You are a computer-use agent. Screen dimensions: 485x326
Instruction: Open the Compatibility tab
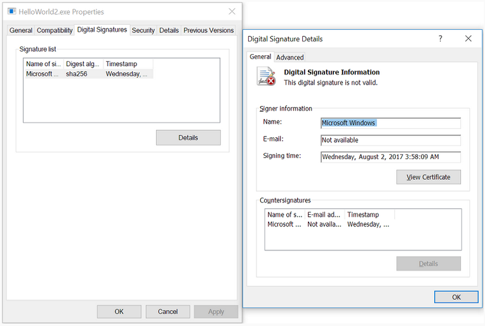click(x=55, y=31)
